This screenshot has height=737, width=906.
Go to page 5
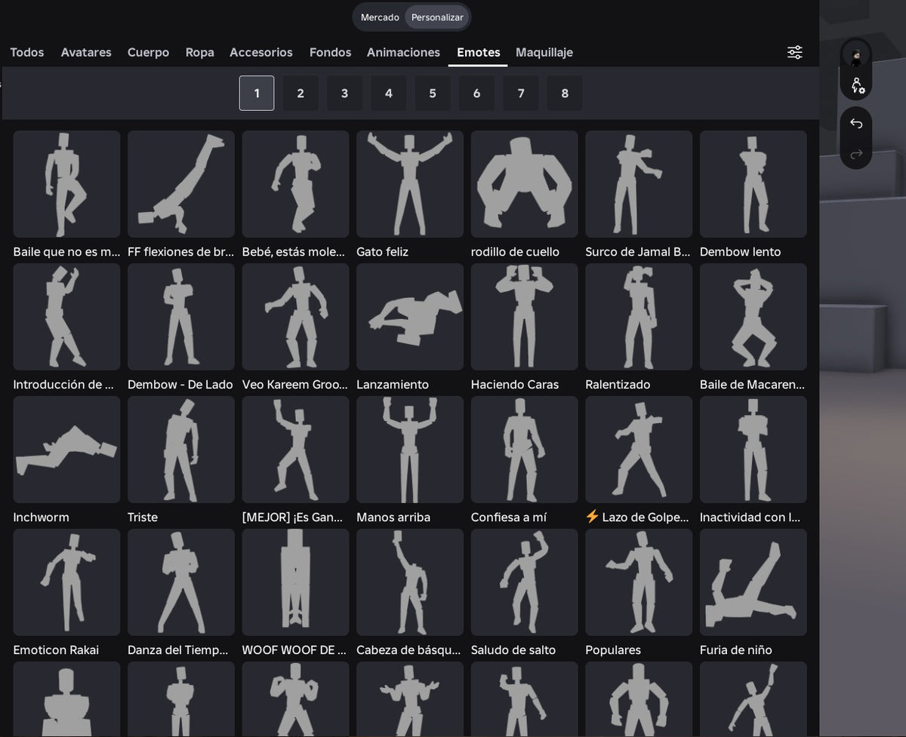click(x=433, y=94)
